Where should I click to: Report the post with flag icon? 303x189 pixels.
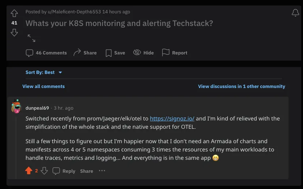click(175, 53)
